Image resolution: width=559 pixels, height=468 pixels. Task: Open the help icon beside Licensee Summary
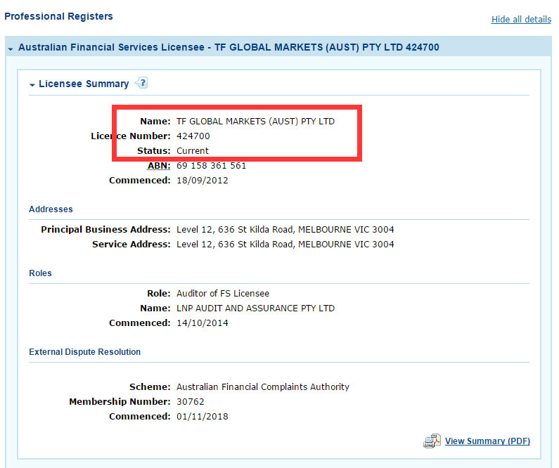pos(141,83)
